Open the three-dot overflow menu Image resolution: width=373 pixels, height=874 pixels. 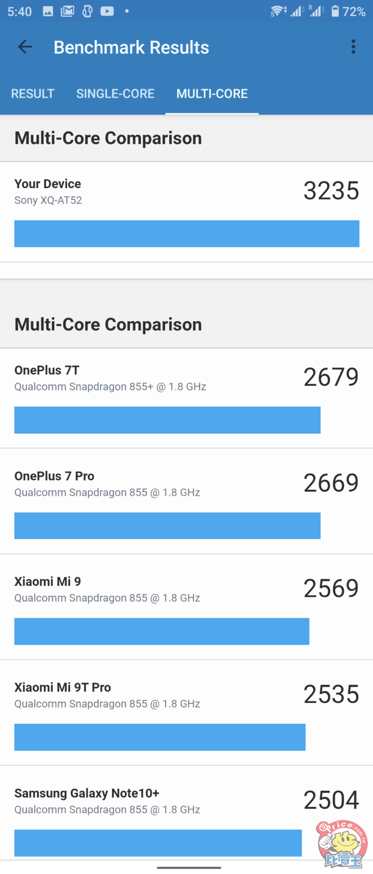(x=353, y=47)
